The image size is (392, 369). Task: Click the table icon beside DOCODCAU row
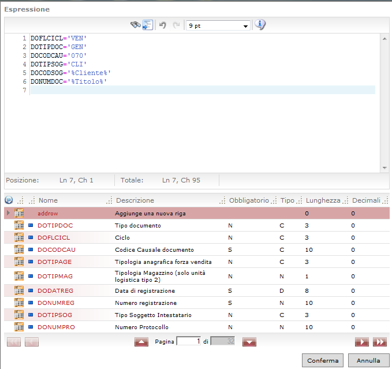coord(19,249)
